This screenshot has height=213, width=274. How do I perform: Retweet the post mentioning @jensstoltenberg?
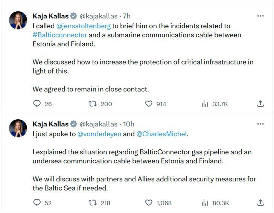(x=92, y=104)
